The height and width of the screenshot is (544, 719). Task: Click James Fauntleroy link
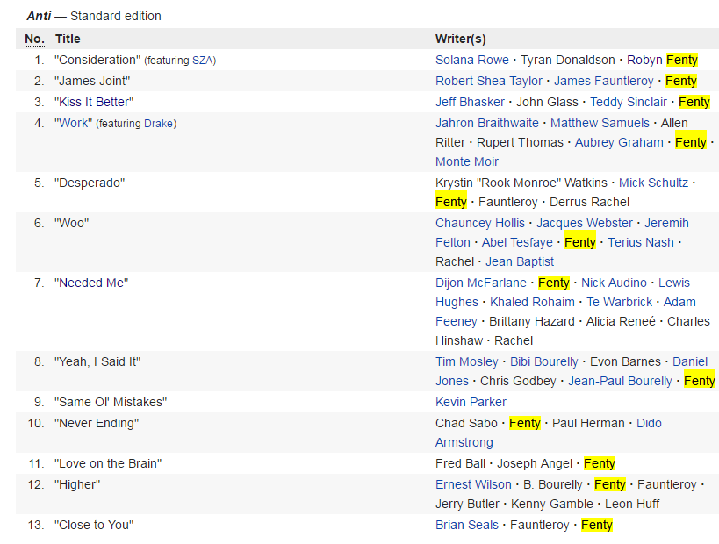click(x=603, y=81)
